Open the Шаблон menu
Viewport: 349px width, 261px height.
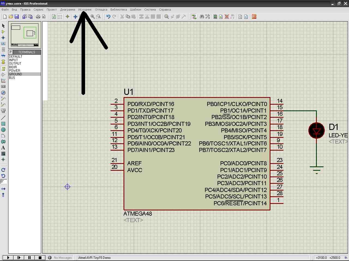[x=136, y=10]
